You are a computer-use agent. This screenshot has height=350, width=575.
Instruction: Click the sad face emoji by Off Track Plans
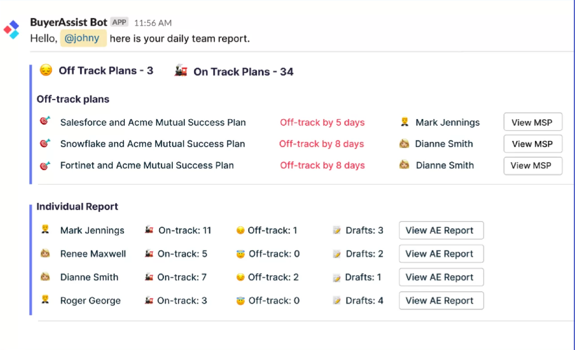46,70
